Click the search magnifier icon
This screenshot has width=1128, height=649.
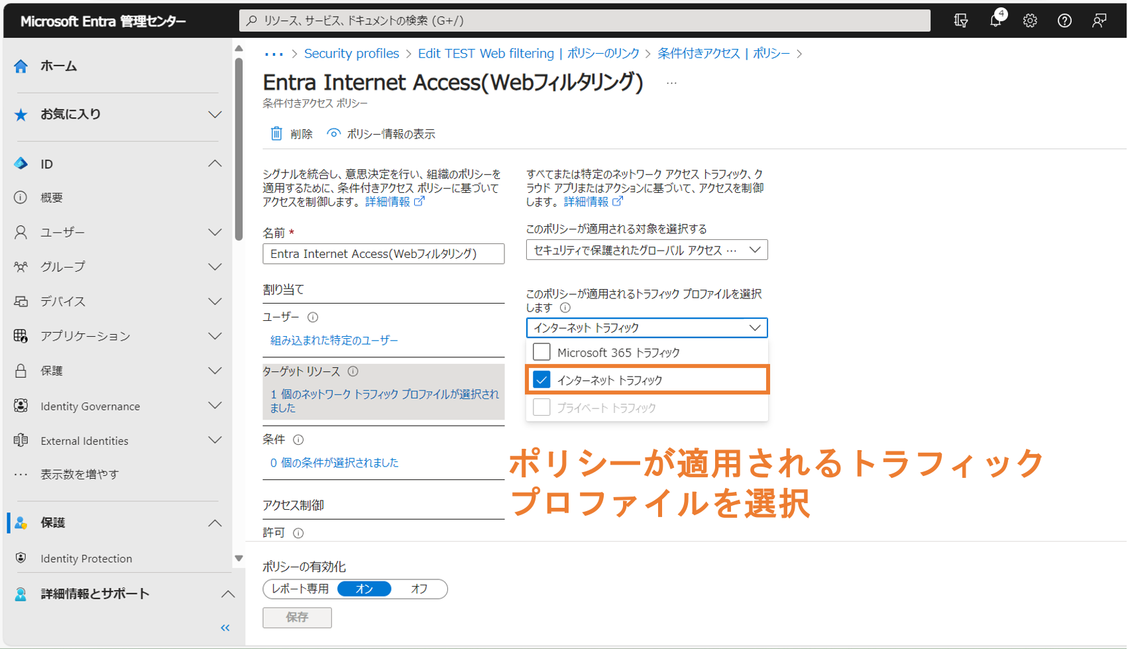pyautogui.click(x=252, y=21)
